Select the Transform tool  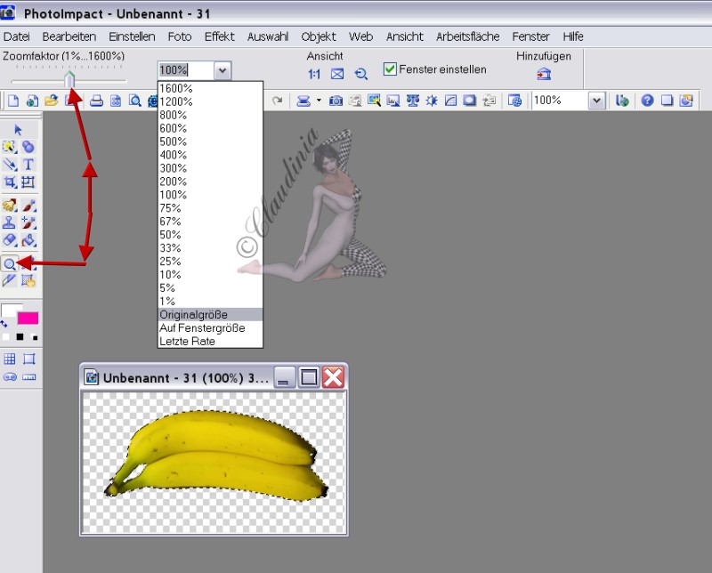tap(28, 182)
